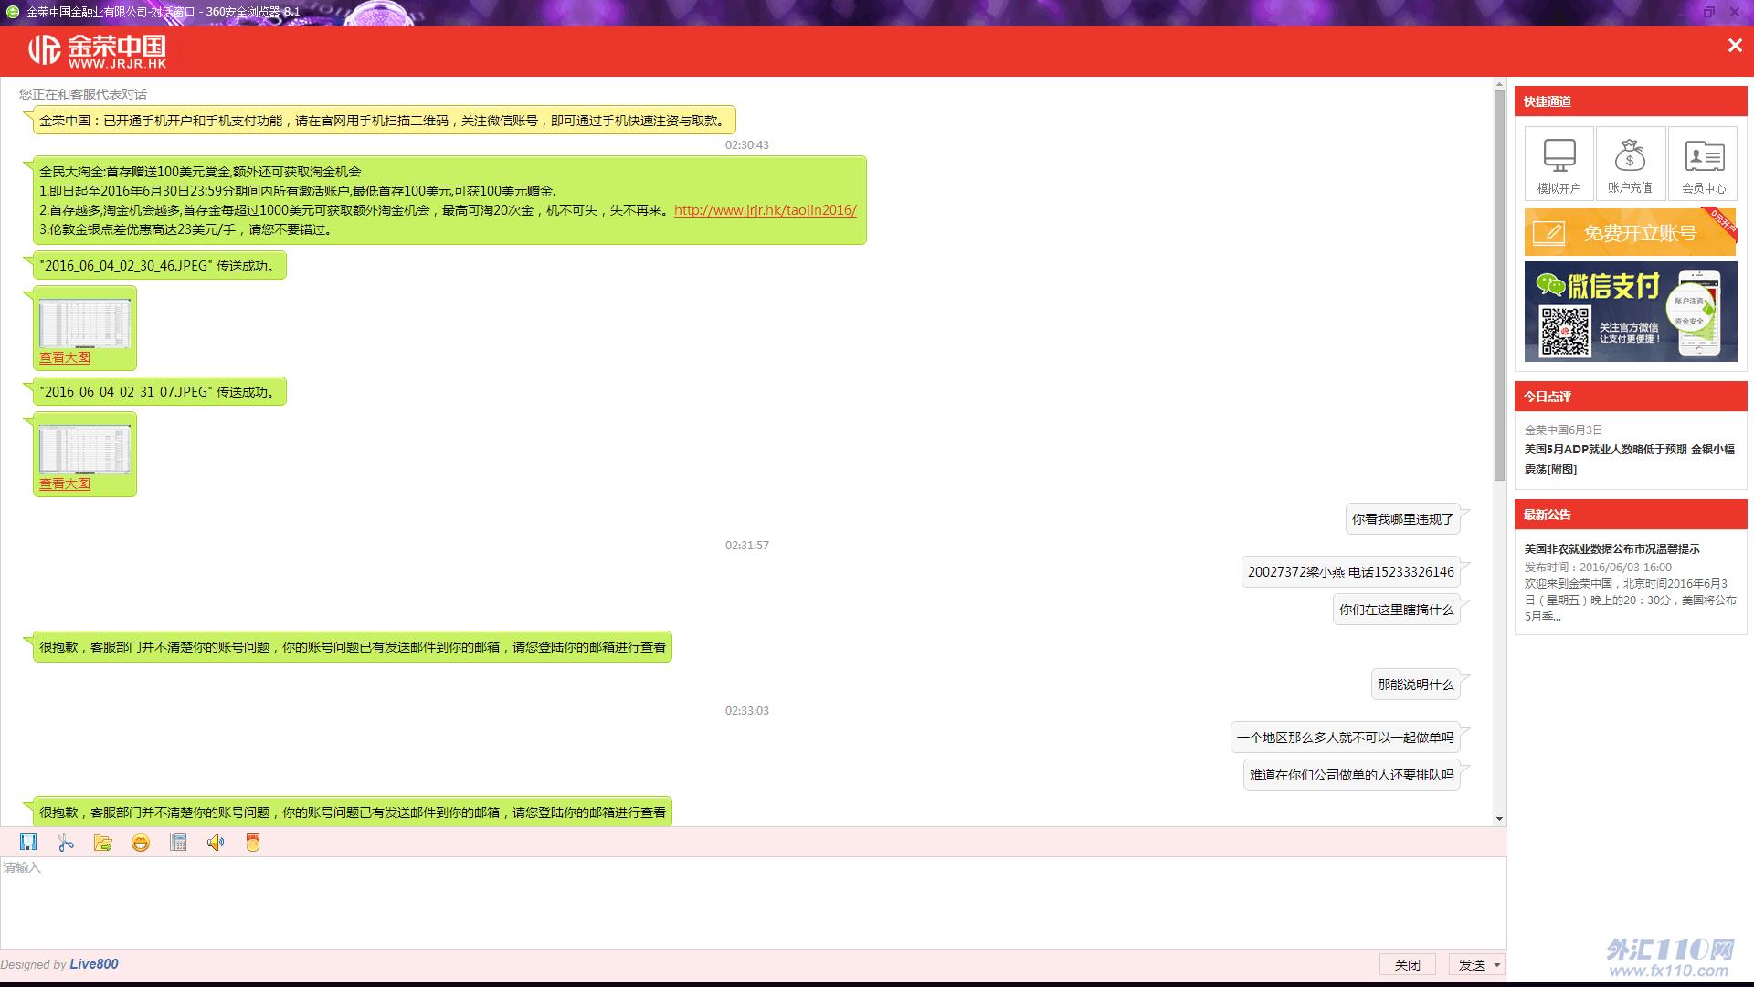
Task: Click the 02:33:03 timestamp
Action: pyautogui.click(x=747, y=710)
